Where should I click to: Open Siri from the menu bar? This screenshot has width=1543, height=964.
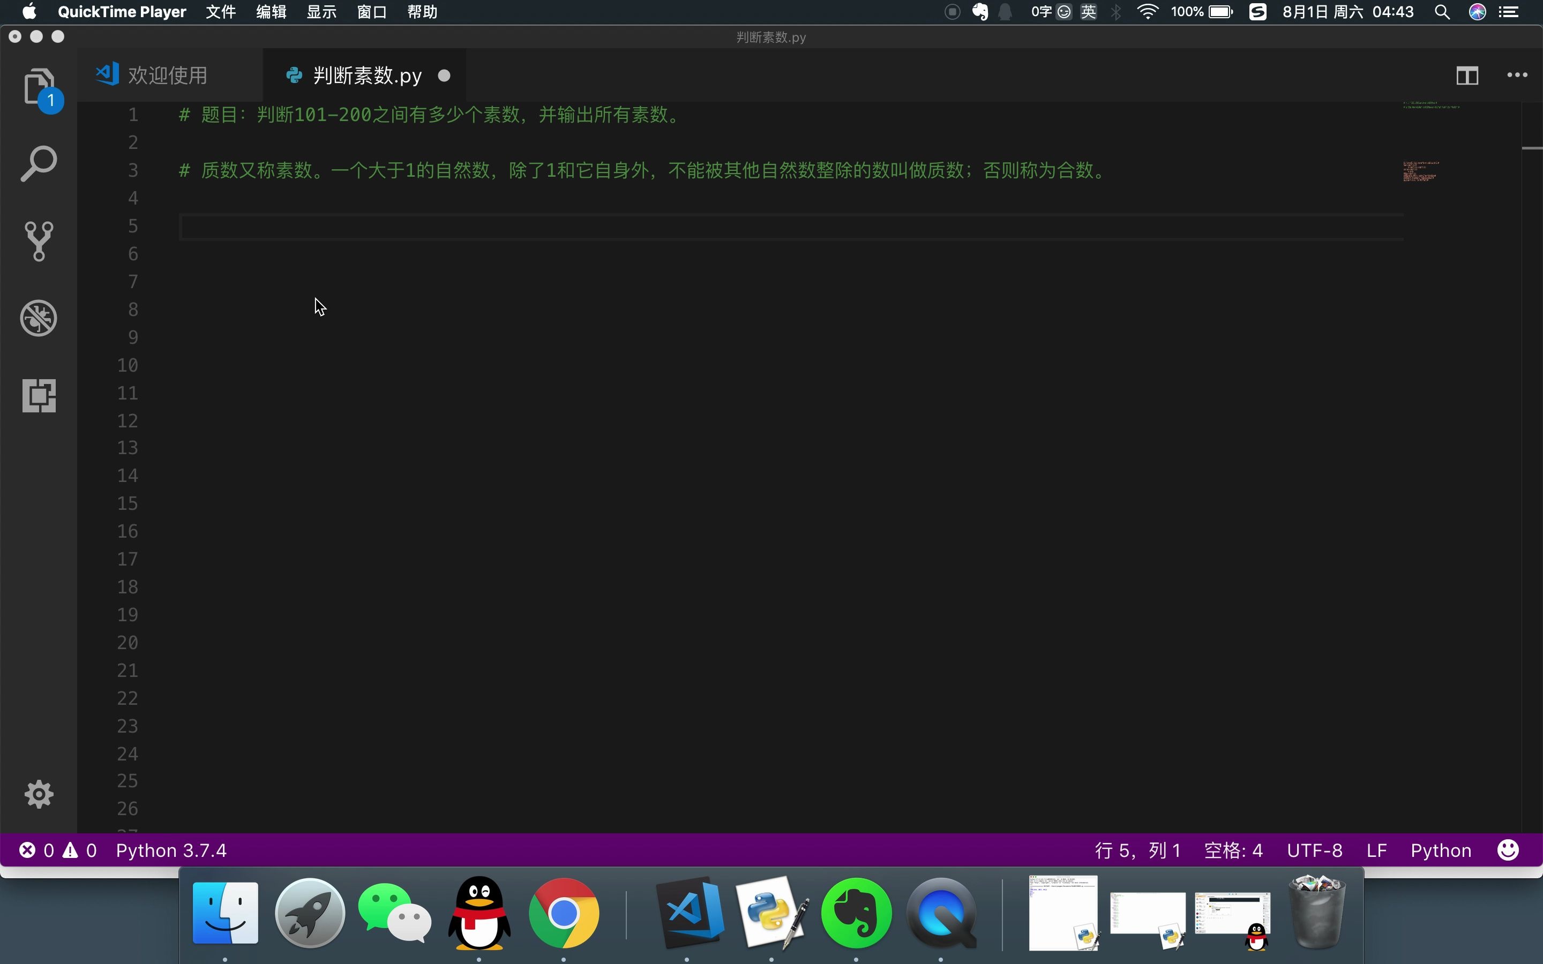coord(1477,12)
